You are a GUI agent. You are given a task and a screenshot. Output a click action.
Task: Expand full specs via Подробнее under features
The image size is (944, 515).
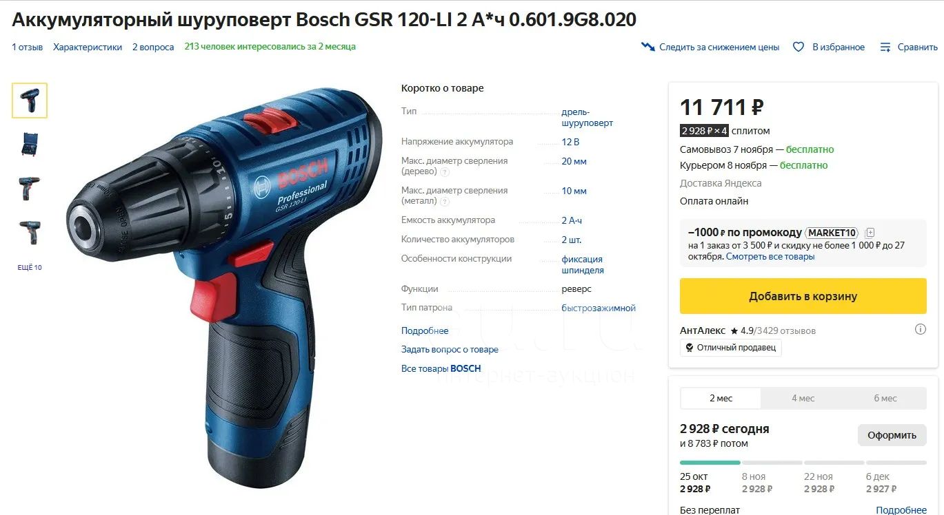(x=425, y=330)
